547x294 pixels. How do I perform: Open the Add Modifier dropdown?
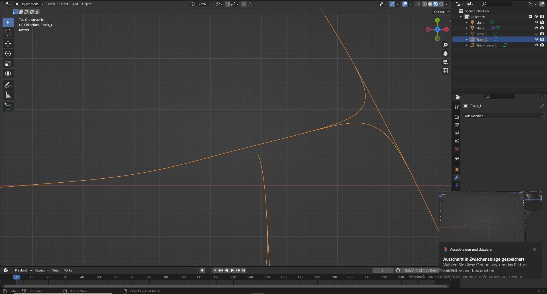[x=503, y=116]
